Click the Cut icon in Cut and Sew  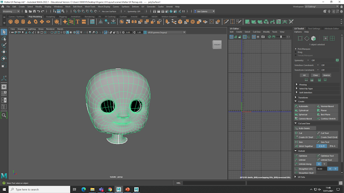tap(296, 133)
